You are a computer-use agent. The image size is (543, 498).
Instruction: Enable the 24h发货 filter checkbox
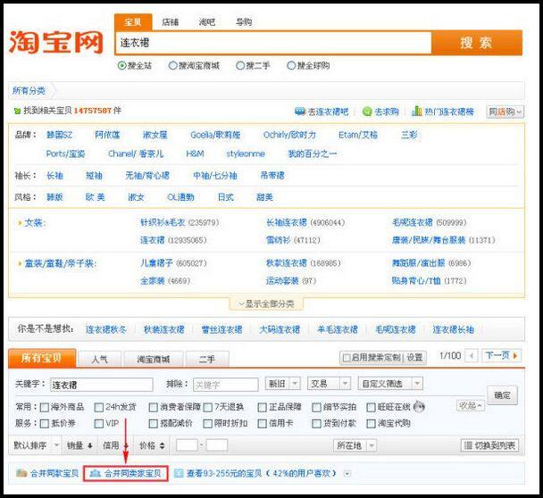pyautogui.click(x=99, y=407)
